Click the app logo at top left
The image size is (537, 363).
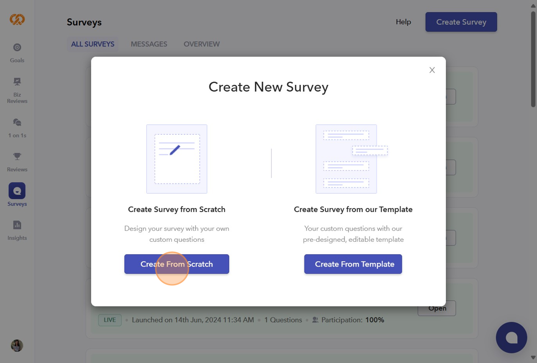click(x=17, y=19)
